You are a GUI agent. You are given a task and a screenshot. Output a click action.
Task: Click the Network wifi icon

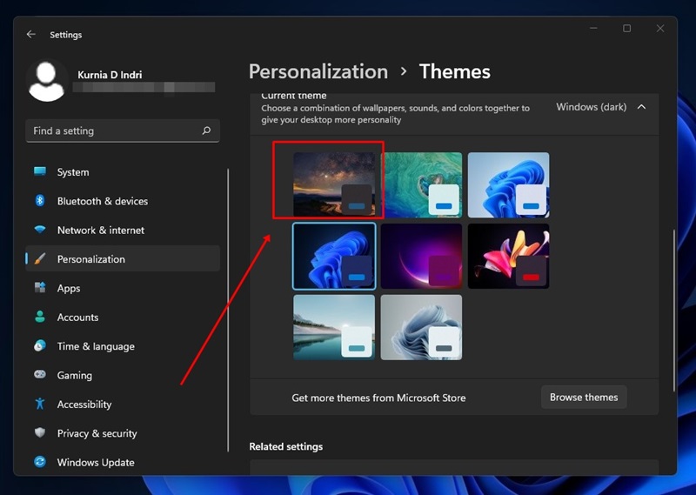click(x=40, y=230)
